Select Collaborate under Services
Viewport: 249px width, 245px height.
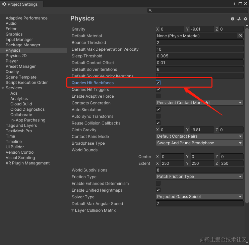tap(21, 115)
